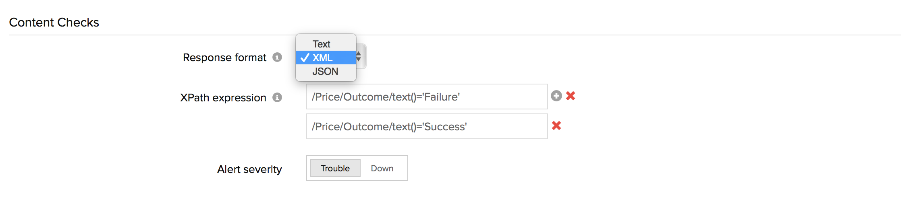Click the info icon beside Response format

pyautogui.click(x=277, y=57)
